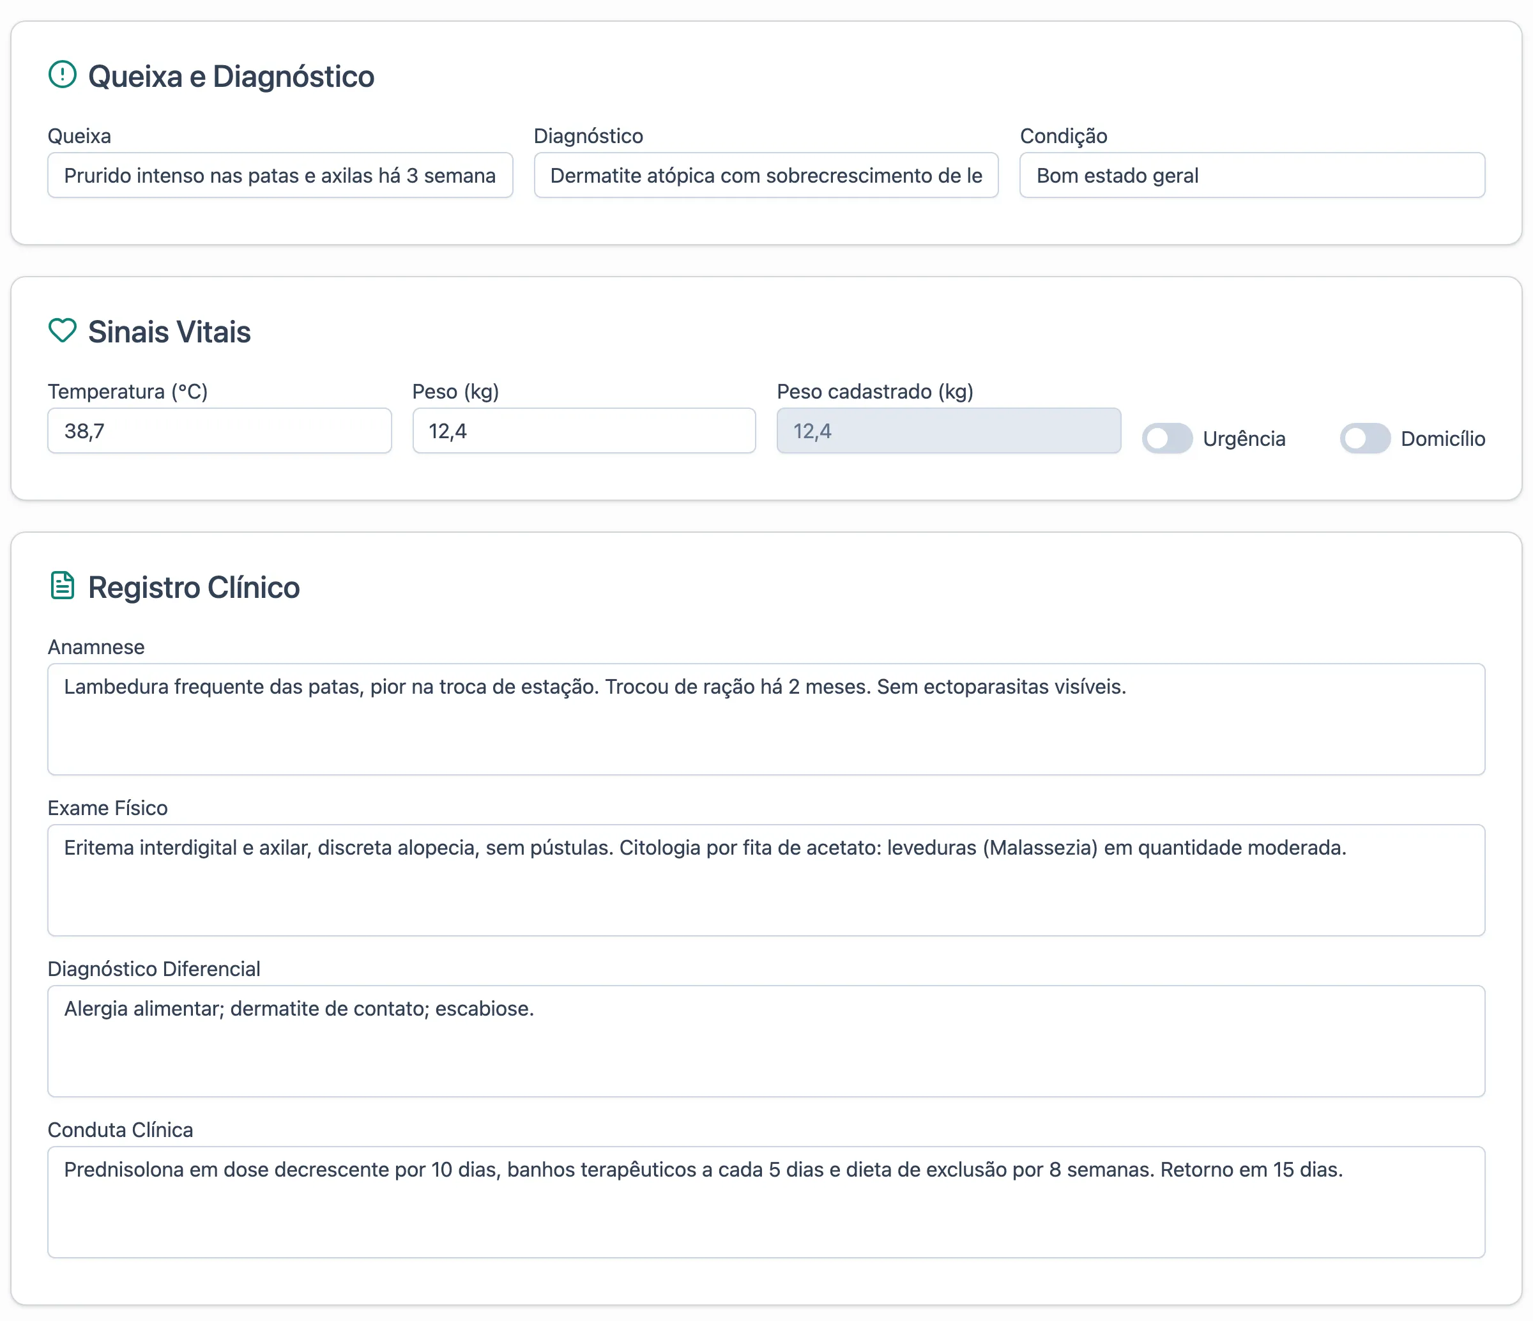Edit the Diagnóstico input field
This screenshot has height=1321, width=1533.
click(x=766, y=176)
